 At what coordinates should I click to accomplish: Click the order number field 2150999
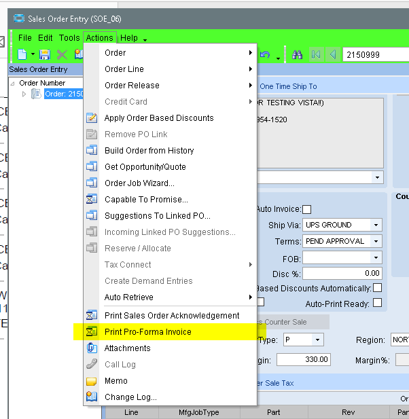pyautogui.click(x=376, y=55)
